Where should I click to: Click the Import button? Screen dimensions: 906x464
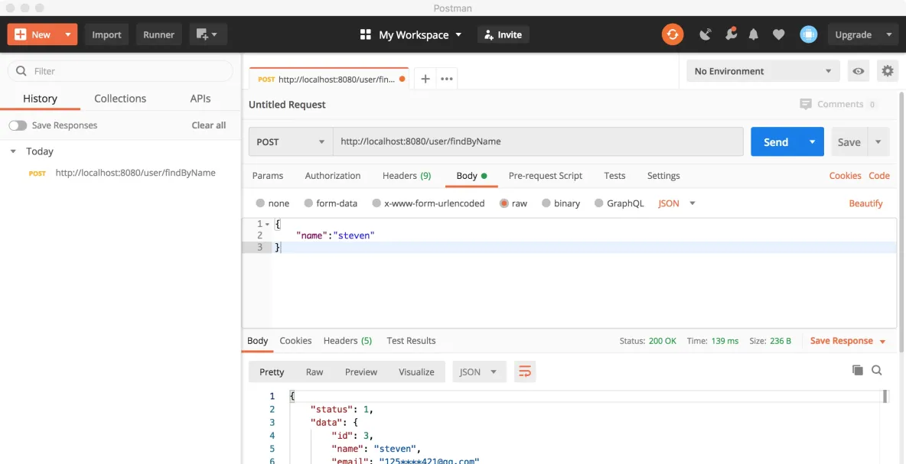[x=107, y=34]
